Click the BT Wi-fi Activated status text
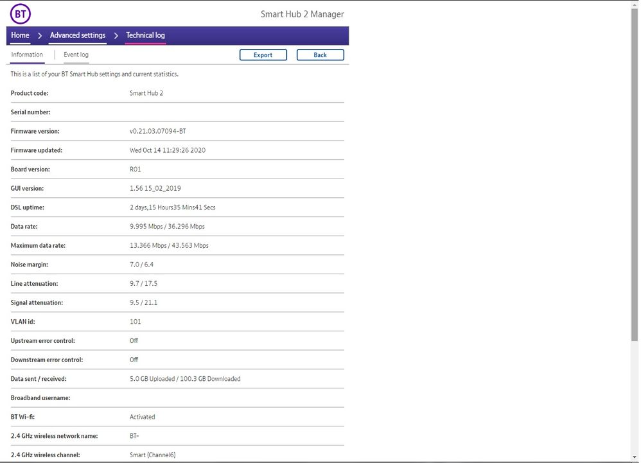 pyautogui.click(x=143, y=417)
